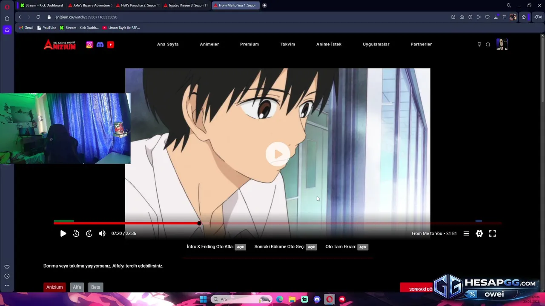Open Opera Easy Setup sliders icon
Image resolution: width=545 pixels, height=306 pixels.
[505, 17]
